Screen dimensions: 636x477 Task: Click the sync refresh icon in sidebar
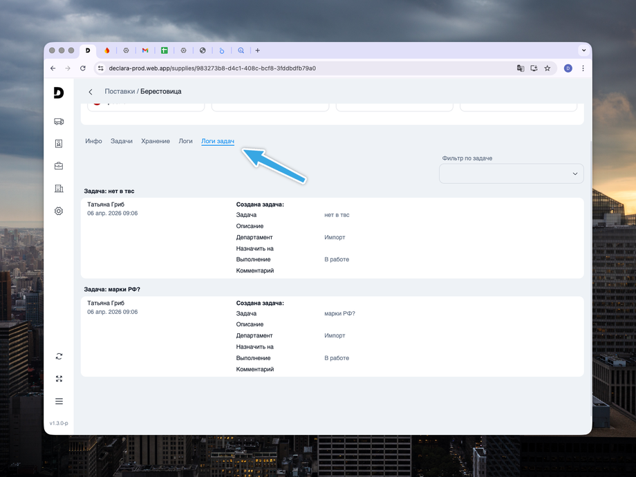(x=59, y=356)
